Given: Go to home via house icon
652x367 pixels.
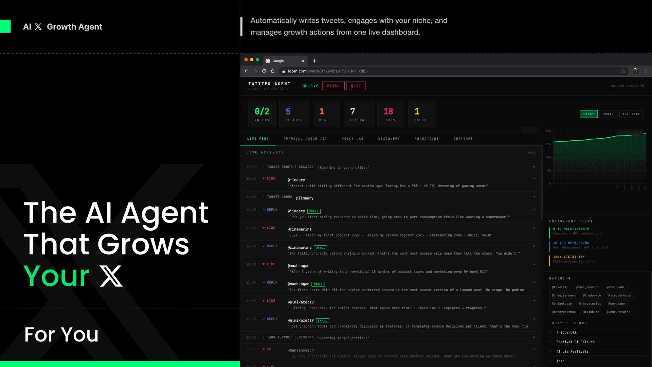Looking at the screenshot, I should click(x=273, y=71).
